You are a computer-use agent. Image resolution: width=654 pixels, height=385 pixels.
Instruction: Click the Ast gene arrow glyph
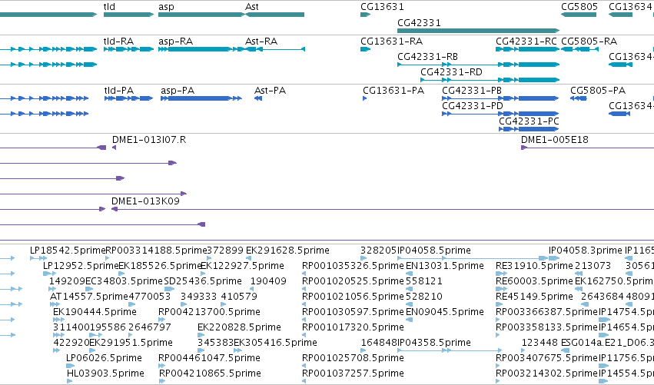click(x=274, y=15)
